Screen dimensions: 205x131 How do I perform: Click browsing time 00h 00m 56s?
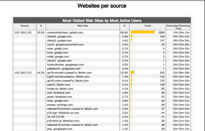pos(181,40)
